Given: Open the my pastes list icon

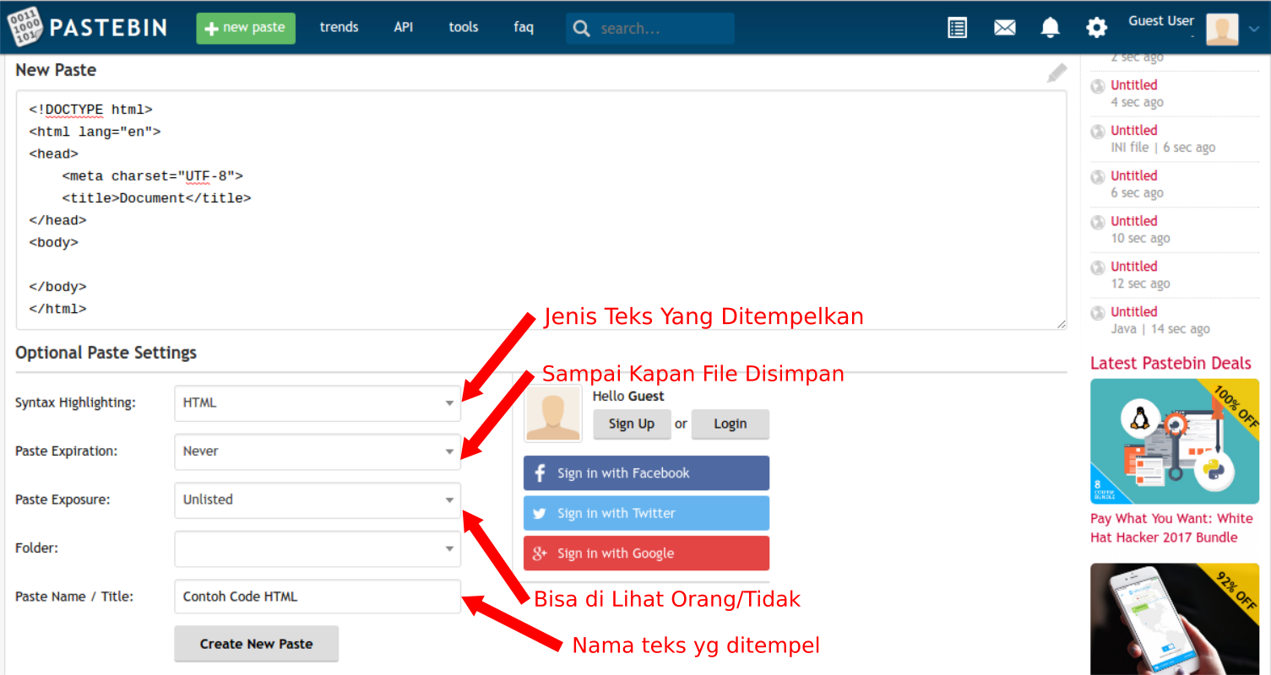Looking at the screenshot, I should tap(957, 28).
